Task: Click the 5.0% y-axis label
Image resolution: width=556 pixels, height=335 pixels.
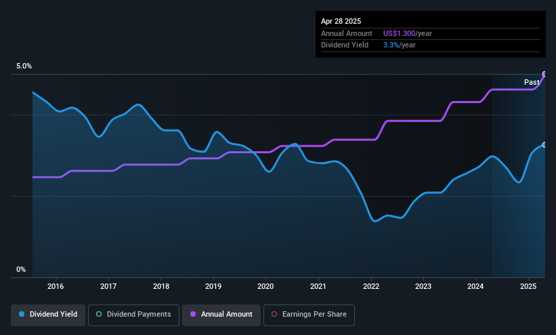Action: coord(24,66)
